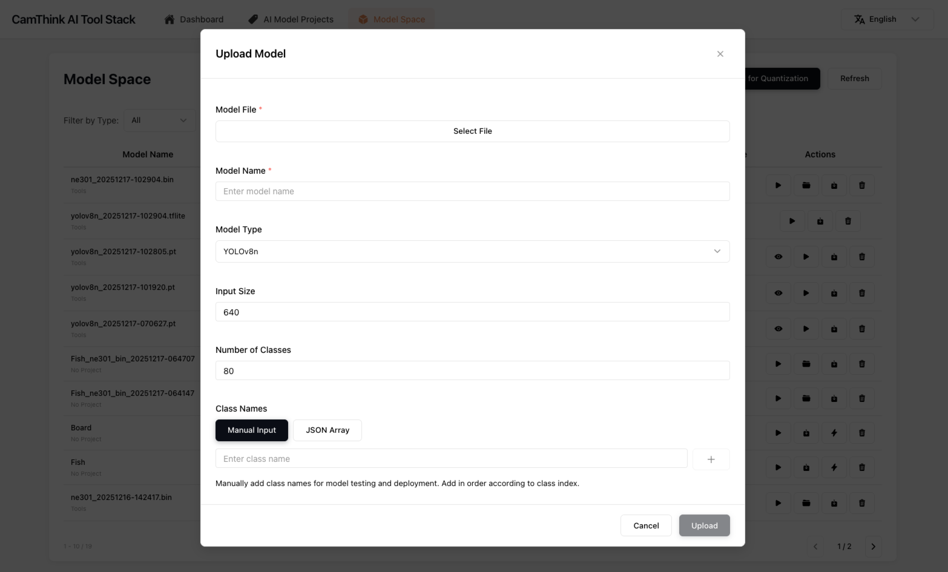
Task: Trigger quantization lightning icon for the Fish model
Action: (834, 467)
